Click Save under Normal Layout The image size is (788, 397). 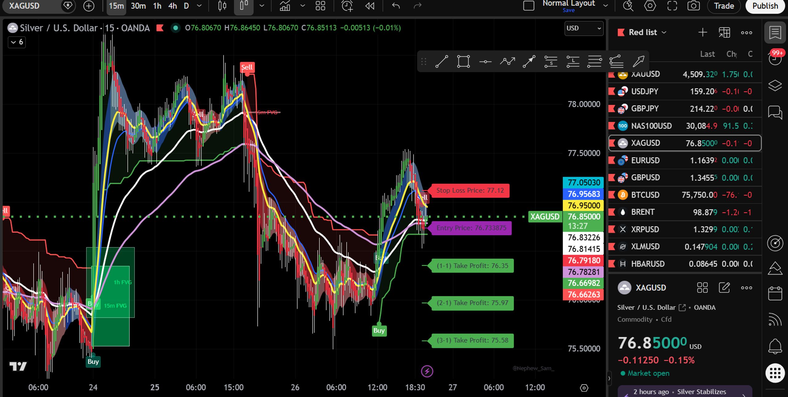coord(569,10)
